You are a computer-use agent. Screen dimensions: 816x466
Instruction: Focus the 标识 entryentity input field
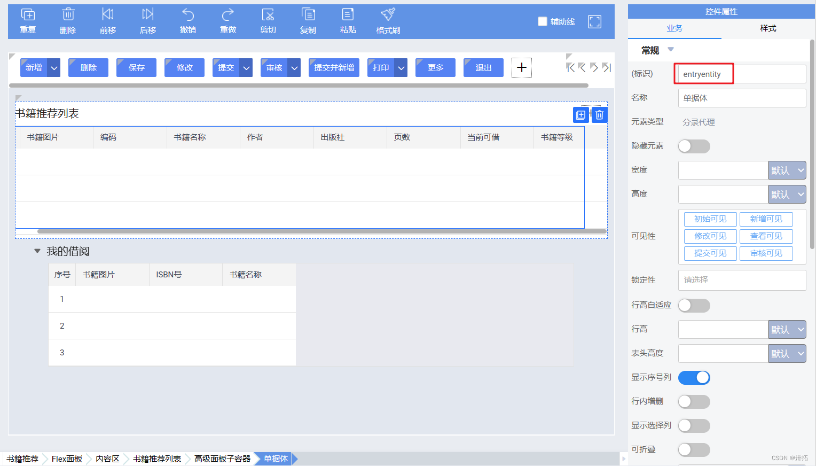pos(742,74)
